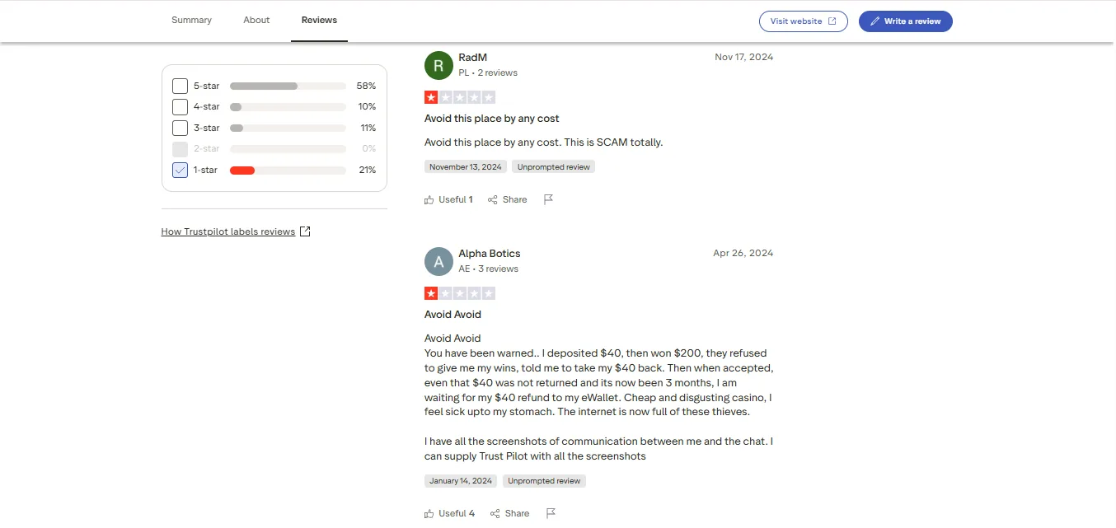Open review titled Avoid this place by any cost
The image size is (1116, 528).
492,119
